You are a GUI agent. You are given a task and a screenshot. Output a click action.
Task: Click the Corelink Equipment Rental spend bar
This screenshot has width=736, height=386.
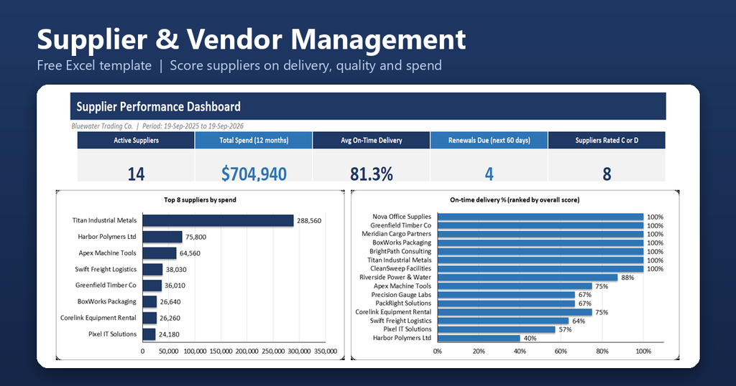point(149,318)
